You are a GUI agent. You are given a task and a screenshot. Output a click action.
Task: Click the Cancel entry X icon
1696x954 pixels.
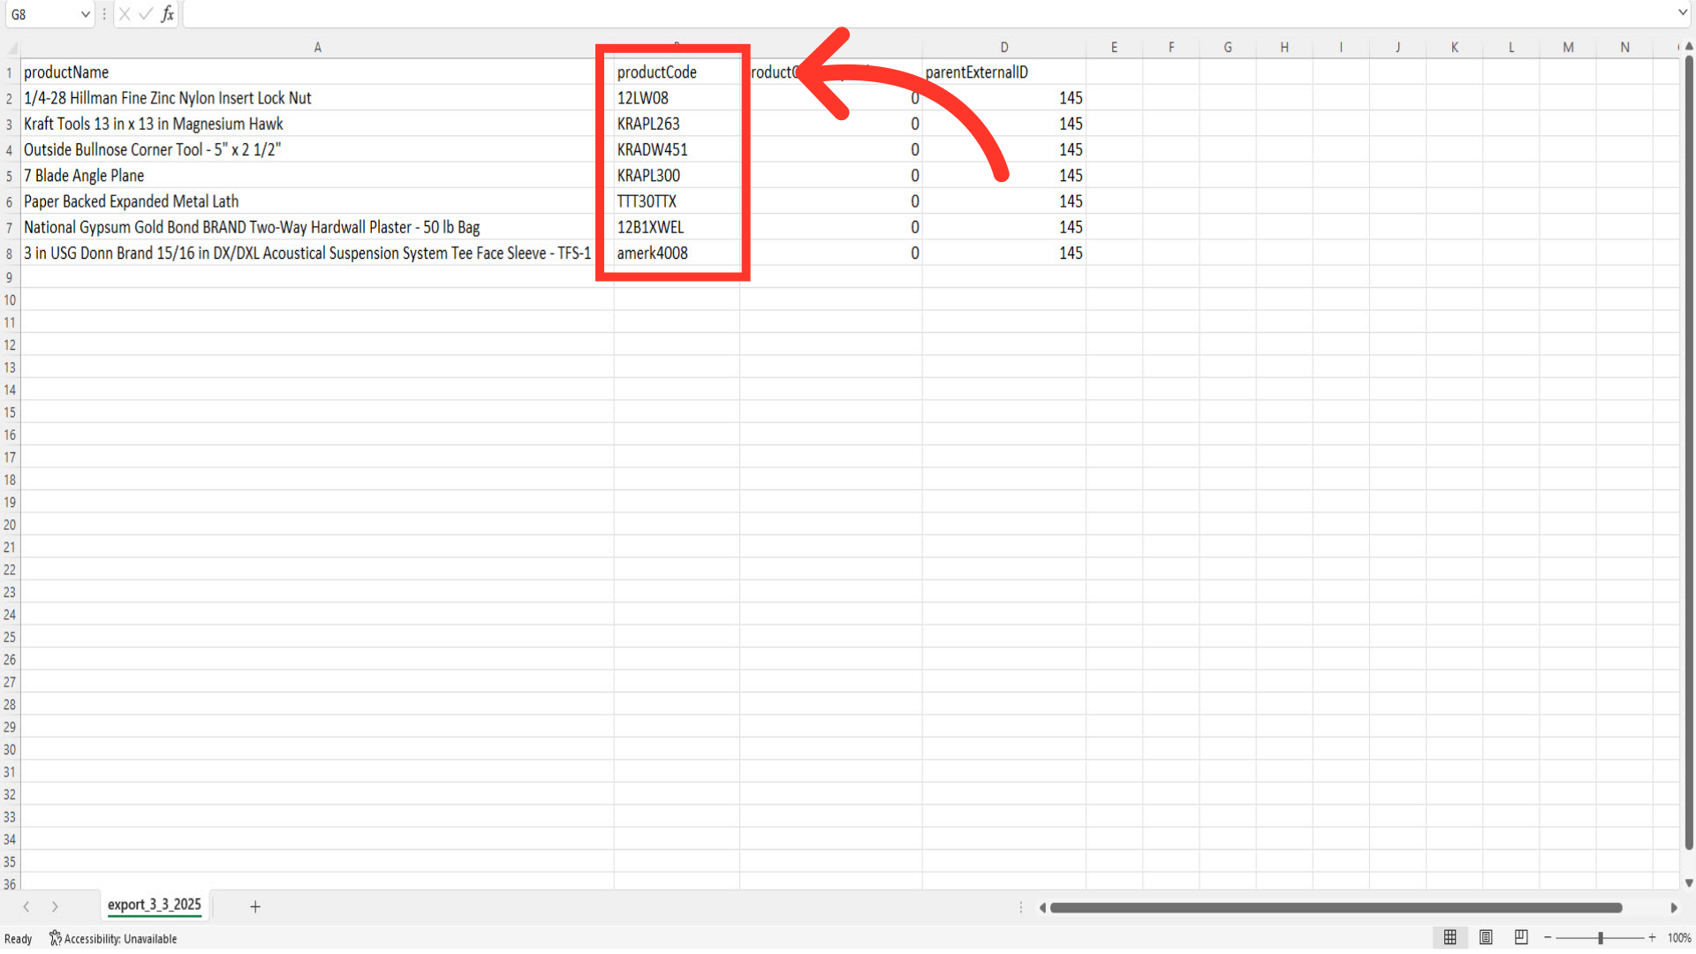pyautogui.click(x=125, y=14)
